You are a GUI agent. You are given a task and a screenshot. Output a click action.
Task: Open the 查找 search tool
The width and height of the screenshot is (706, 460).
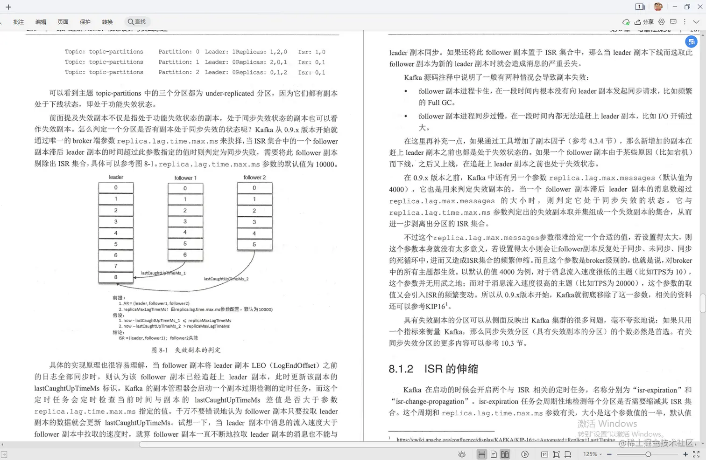click(x=136, y=21)
